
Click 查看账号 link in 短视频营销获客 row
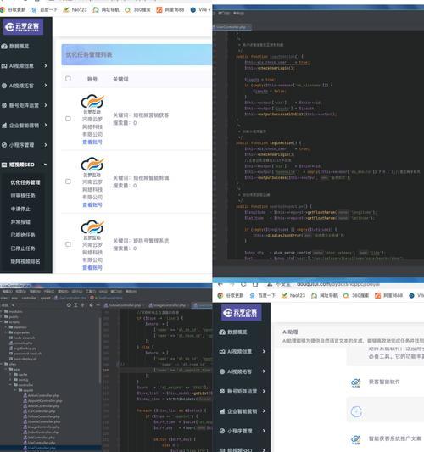[x=92, y=142]
